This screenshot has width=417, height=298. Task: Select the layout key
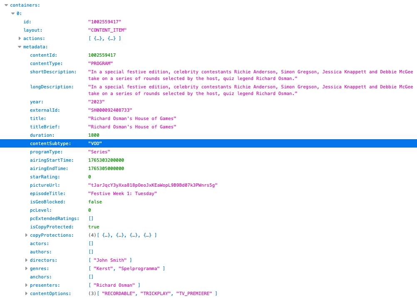[x=33, y=30]
